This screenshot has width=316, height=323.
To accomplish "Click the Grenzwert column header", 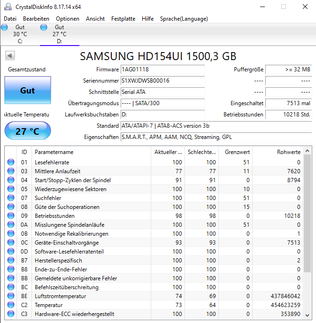I will tap(236, 152).
